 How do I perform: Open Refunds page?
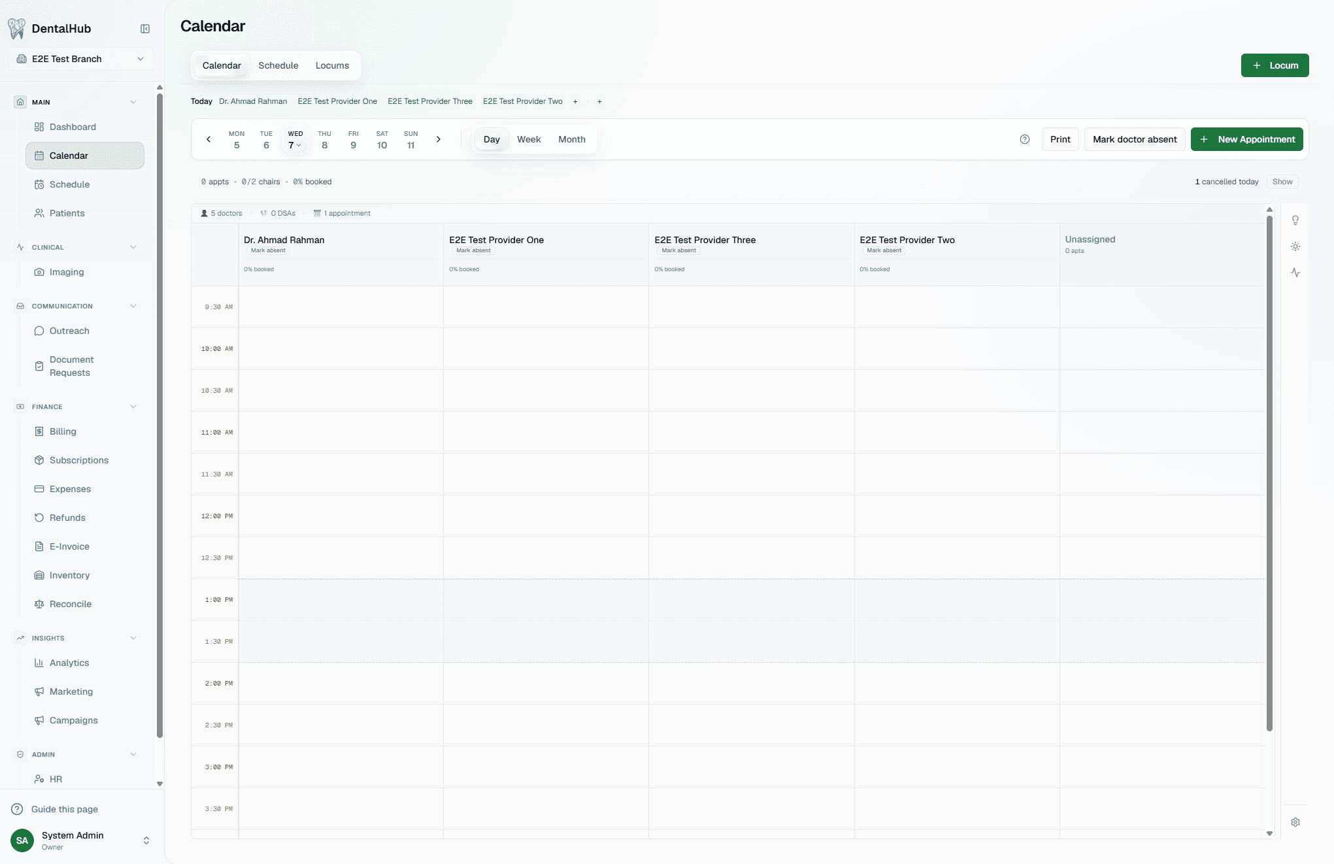[x=85, y=518]
